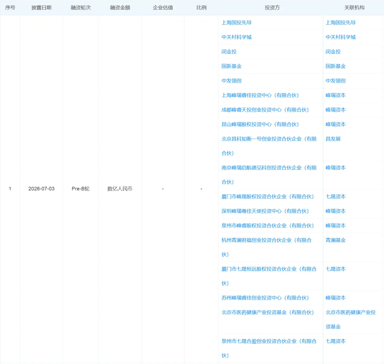
Task: Open 中关村科学城 in 关联机构 column
Action: 340,37
